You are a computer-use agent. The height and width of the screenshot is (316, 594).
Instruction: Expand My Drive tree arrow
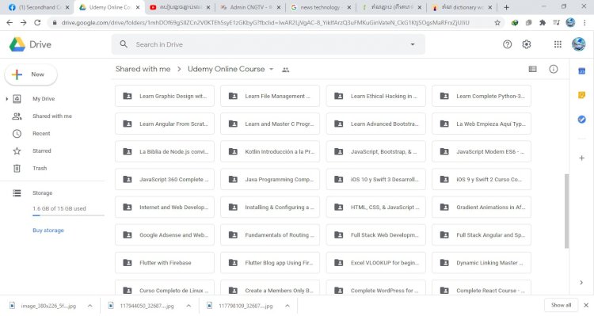coord(6,99)
